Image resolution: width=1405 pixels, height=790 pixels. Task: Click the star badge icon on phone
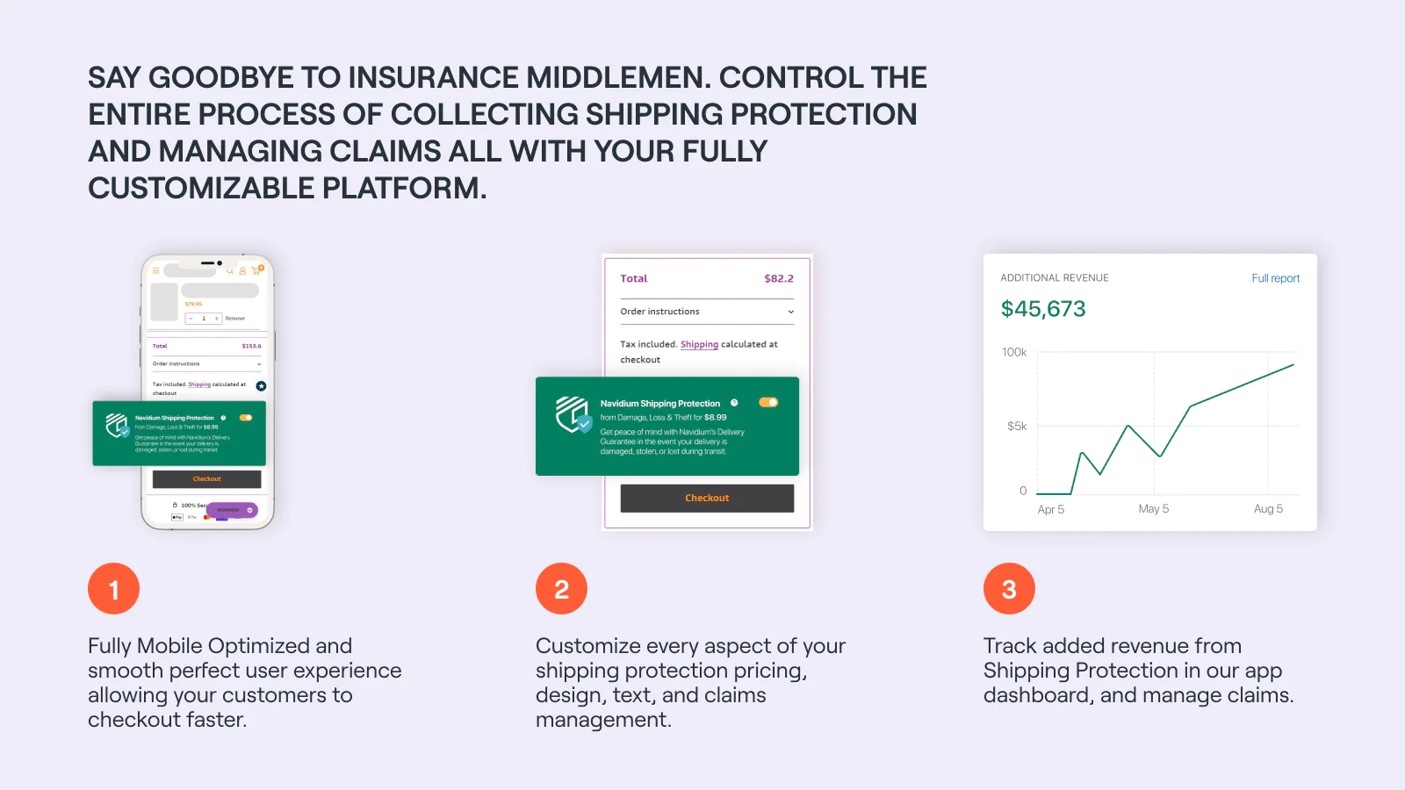pos(261,386)
